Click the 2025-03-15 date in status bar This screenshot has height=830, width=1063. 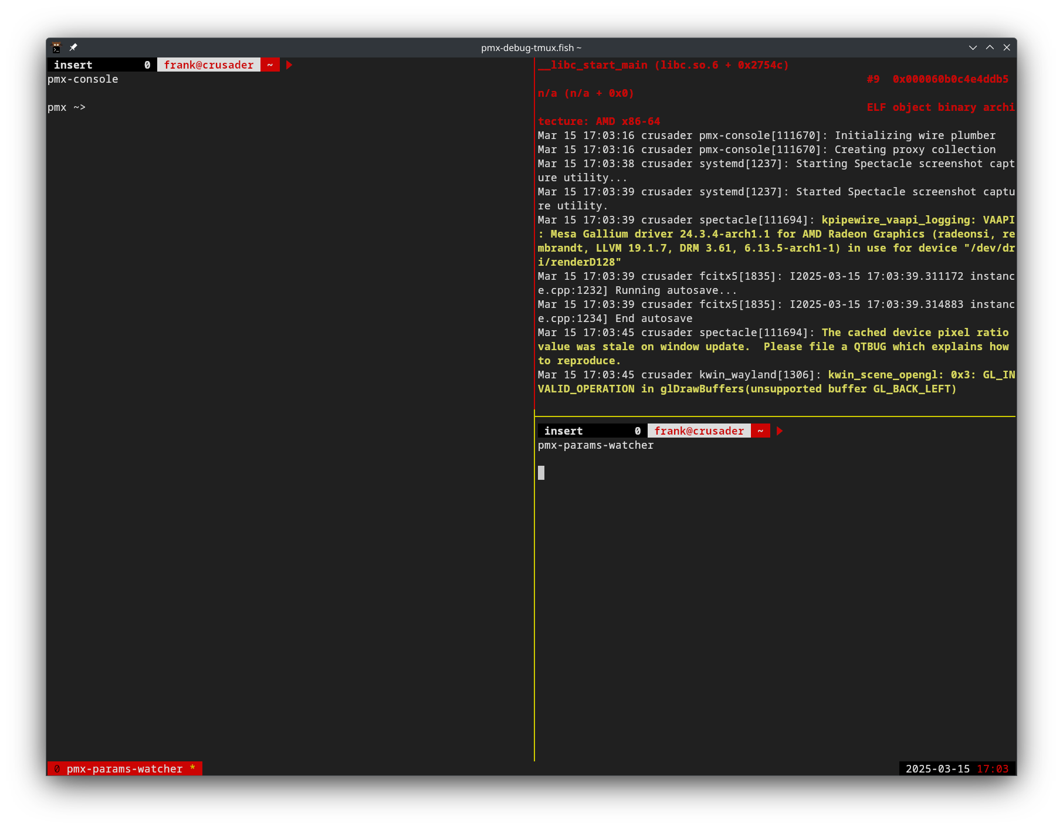(x=937, y=768)
